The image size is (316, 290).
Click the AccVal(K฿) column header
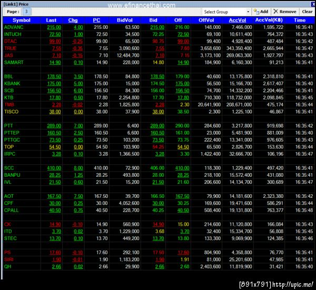269,20
